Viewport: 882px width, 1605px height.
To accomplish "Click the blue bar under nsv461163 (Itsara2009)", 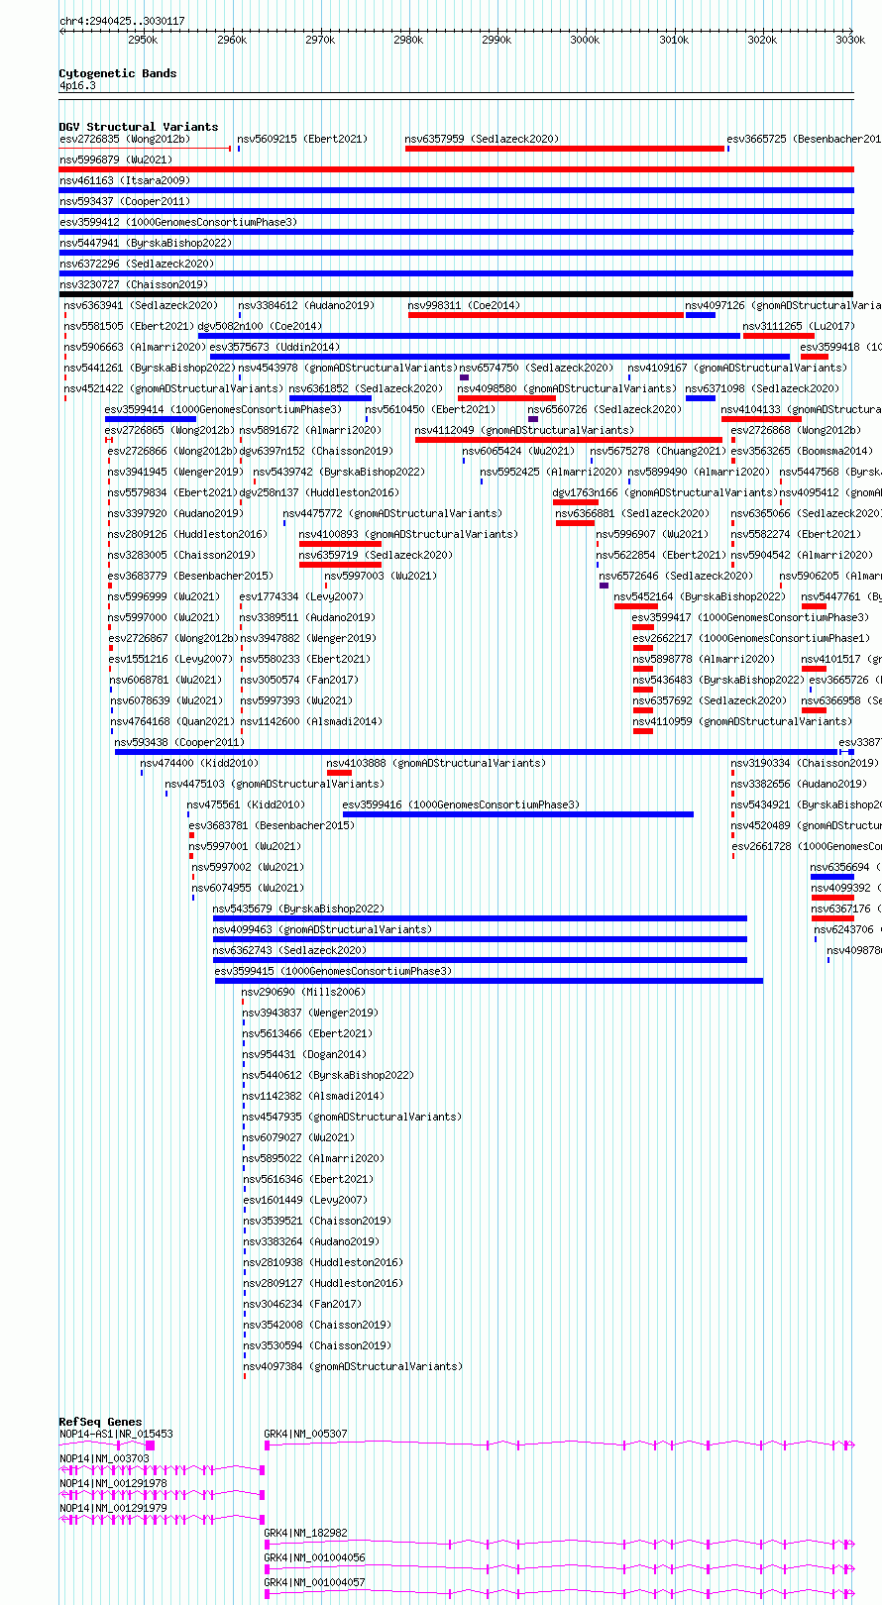I will 456,190.
